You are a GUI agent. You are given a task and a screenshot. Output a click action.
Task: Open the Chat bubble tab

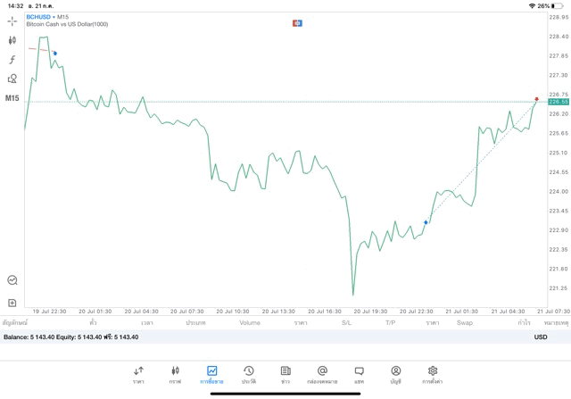[359, 373]
